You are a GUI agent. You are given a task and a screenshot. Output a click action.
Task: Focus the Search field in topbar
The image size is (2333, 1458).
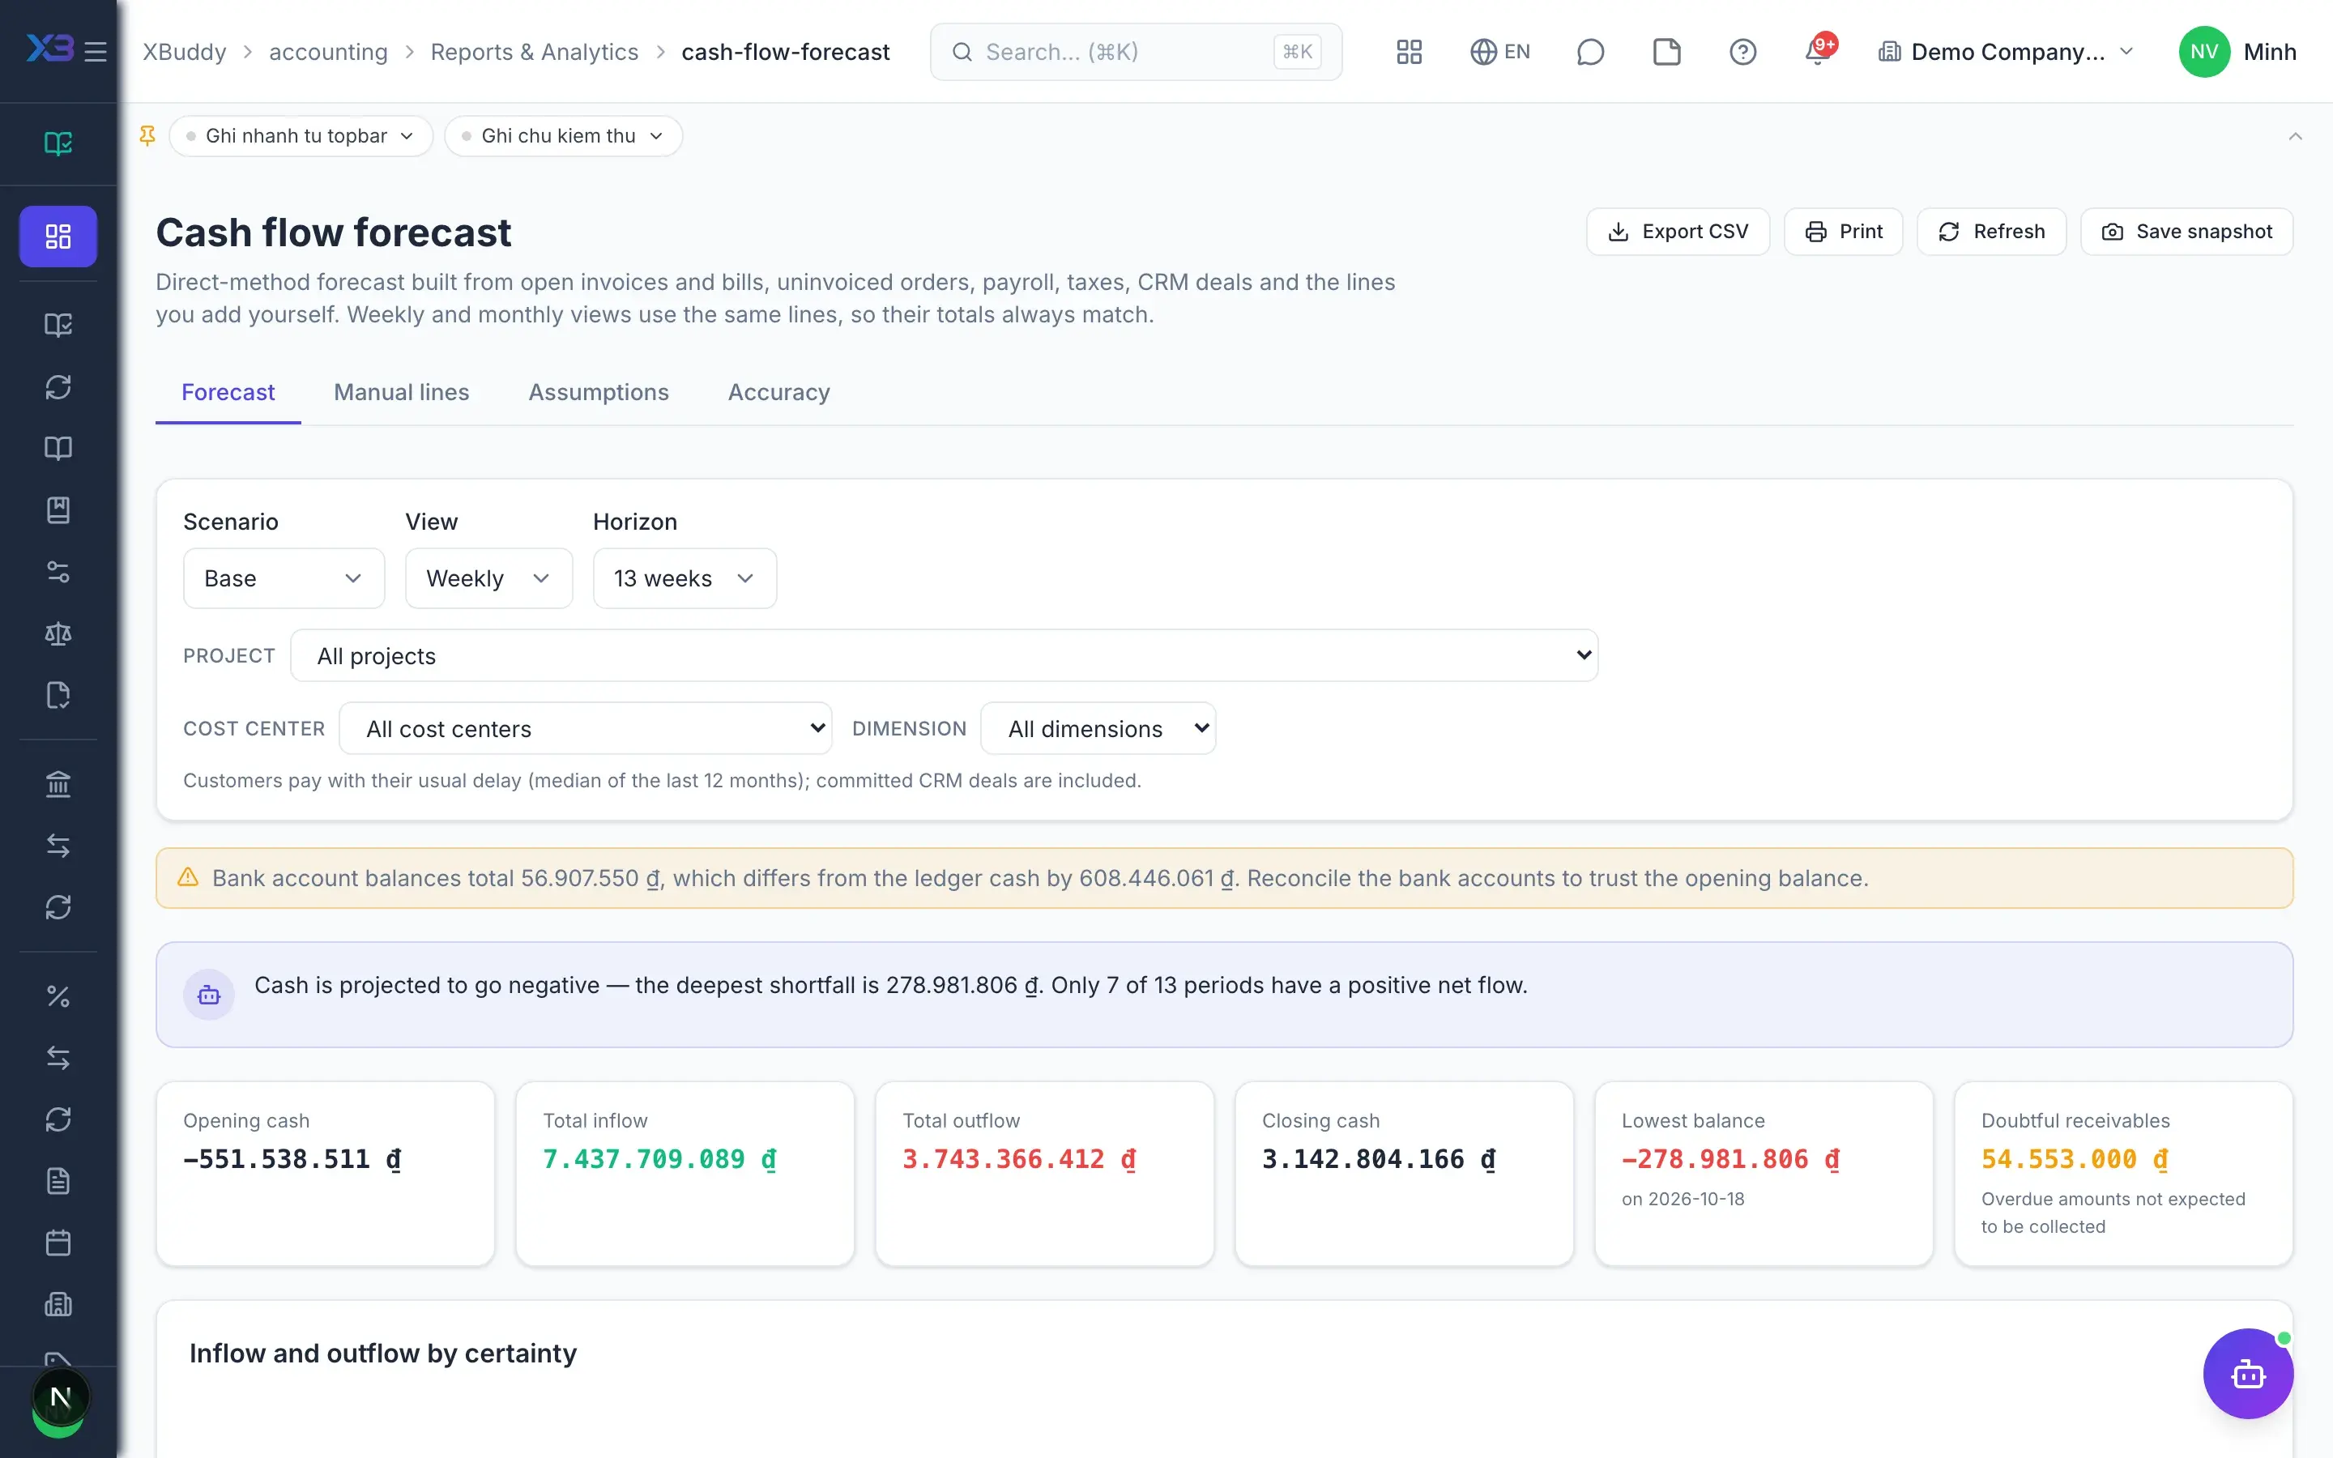click(1136, 52)
